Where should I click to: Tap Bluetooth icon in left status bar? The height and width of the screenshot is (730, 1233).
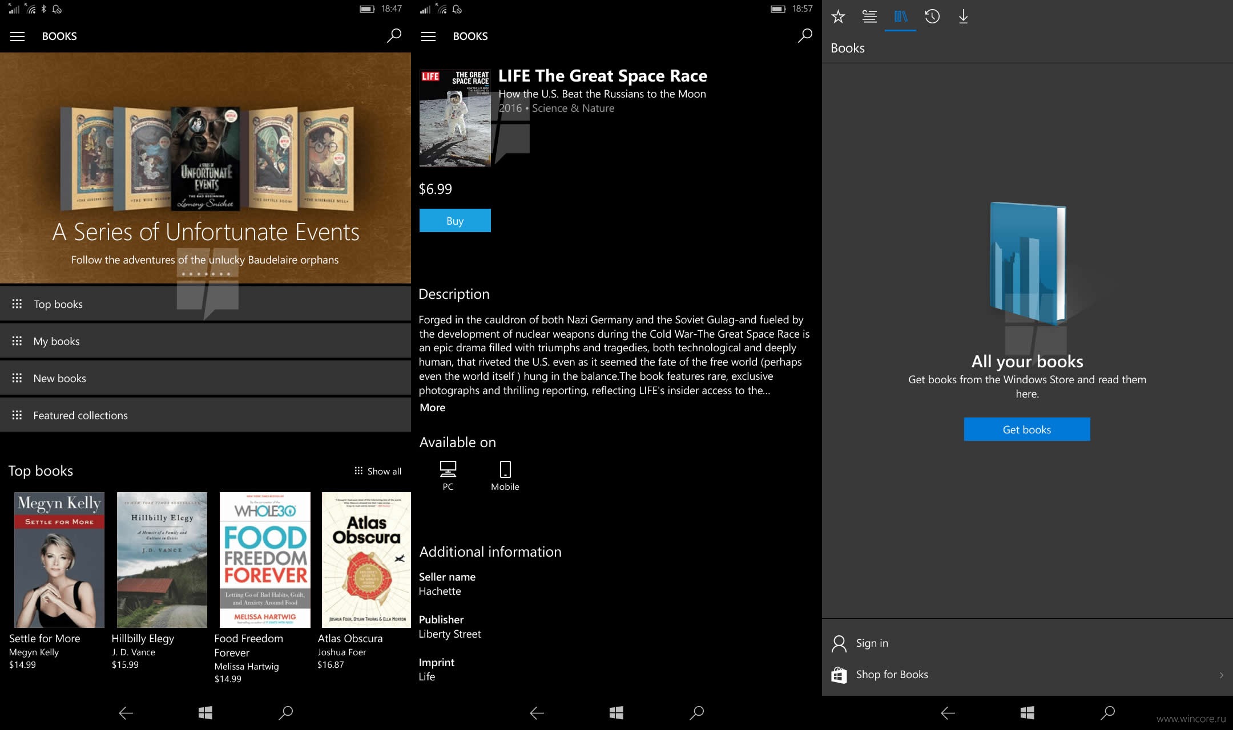[x=43, y=9]
